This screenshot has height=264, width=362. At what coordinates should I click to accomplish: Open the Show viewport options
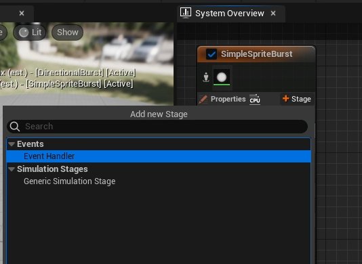coord(67,32)
